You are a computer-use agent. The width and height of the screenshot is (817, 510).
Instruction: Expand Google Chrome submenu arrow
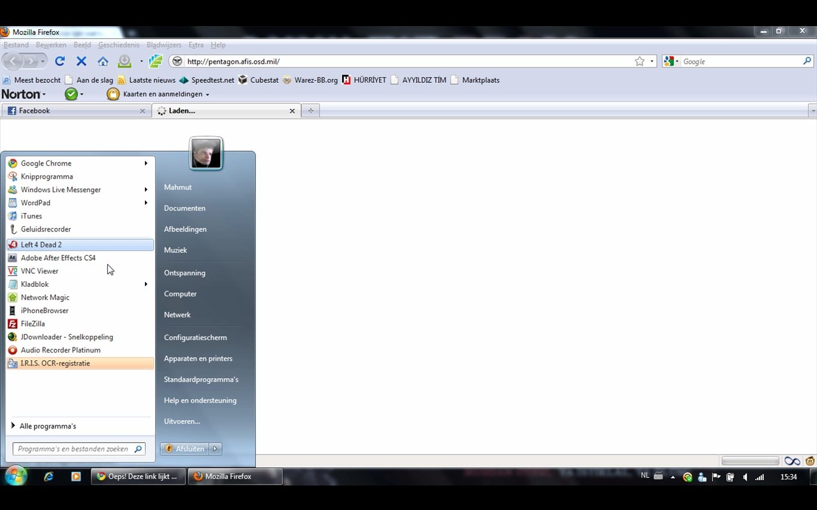click(x=146, y=163)
